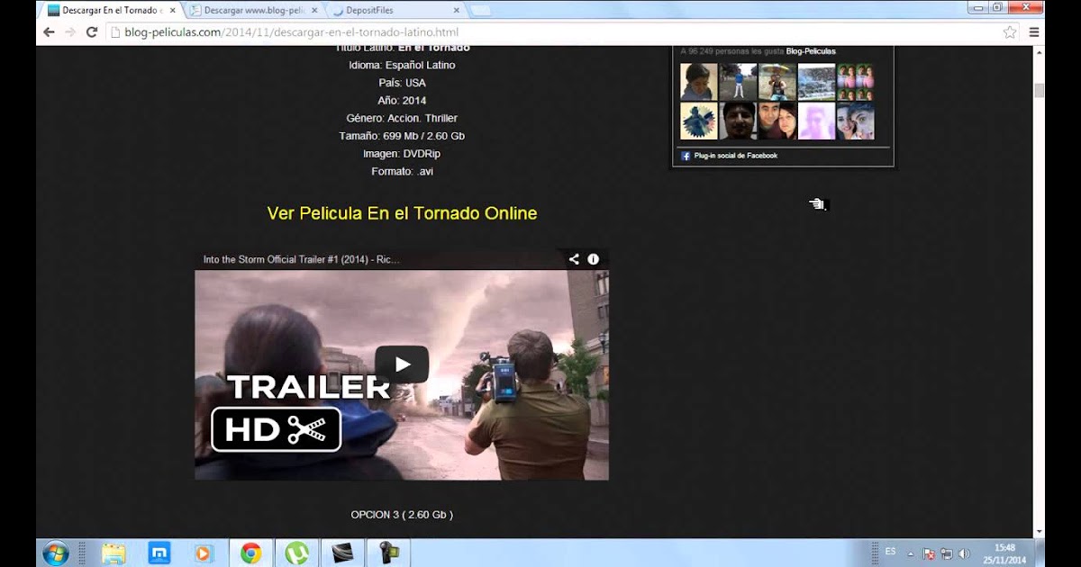Open Plug-in social de Facebook link
The image size is (1081, 567).
pos(735,156)
